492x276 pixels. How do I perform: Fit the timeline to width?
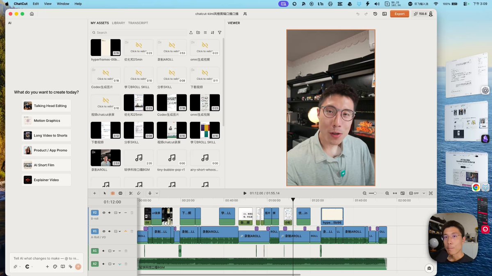point(395,193)
